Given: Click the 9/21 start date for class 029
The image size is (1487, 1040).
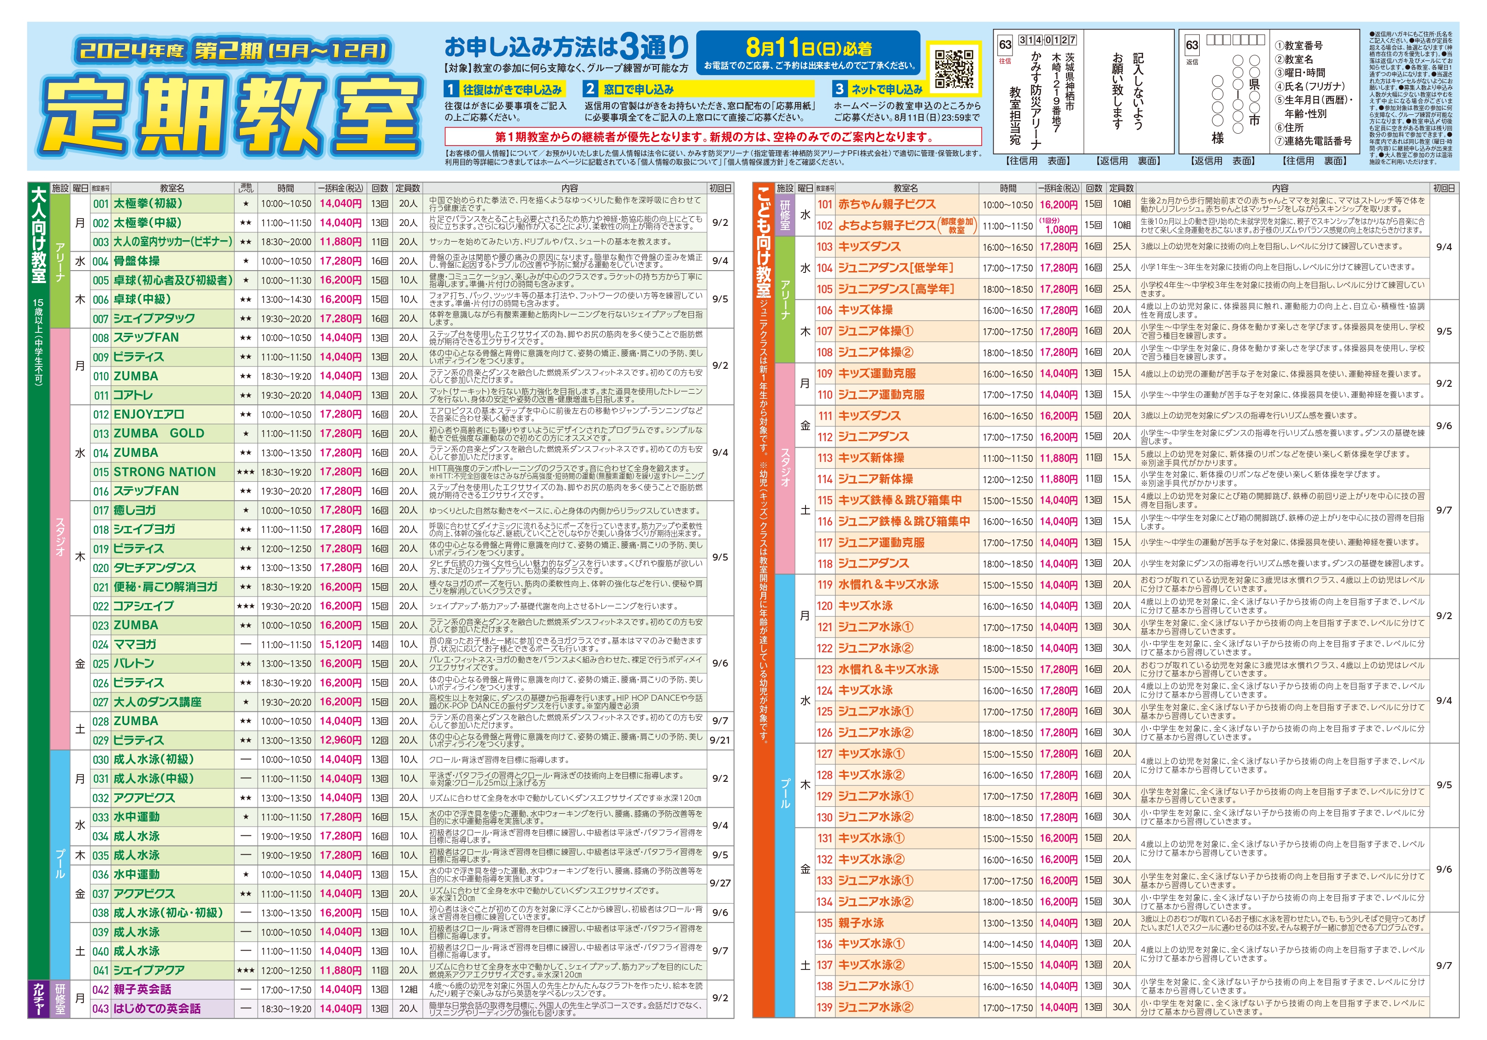Looking at the screenshot, I should [720, 740].
